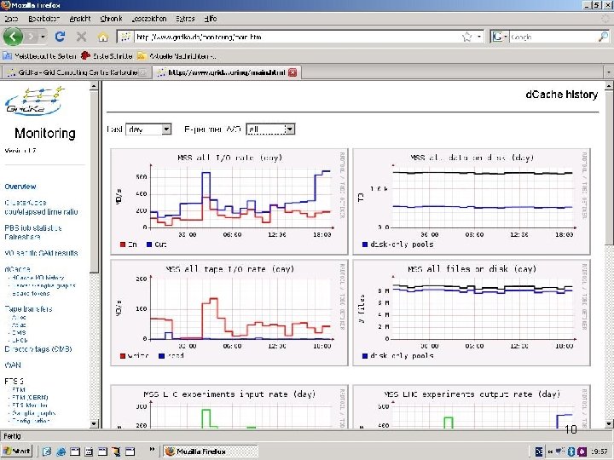Click the search magnifier icon

[x=604, y=37]
